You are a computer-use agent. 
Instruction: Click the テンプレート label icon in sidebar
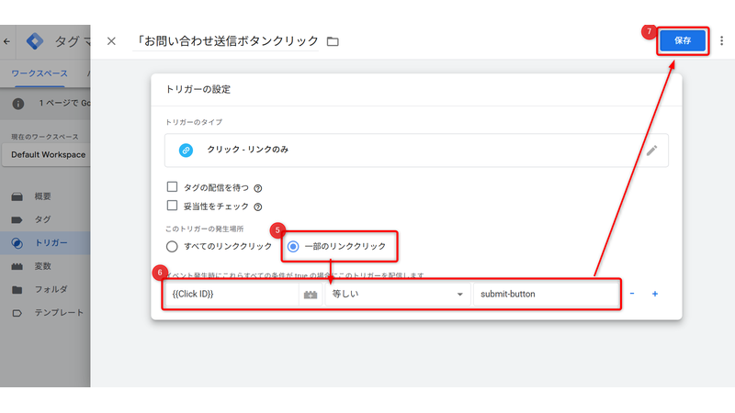[x=17, y=313]
